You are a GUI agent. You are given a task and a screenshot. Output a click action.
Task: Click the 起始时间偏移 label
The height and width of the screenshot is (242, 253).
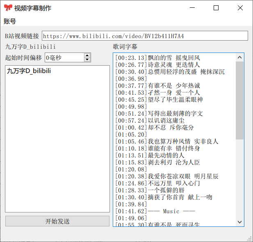(23, 58)
